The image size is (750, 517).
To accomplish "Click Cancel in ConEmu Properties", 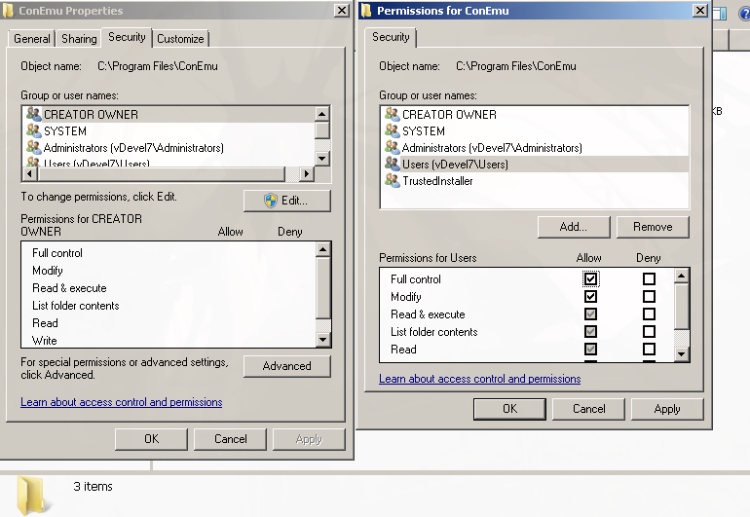I will point(231,439).
